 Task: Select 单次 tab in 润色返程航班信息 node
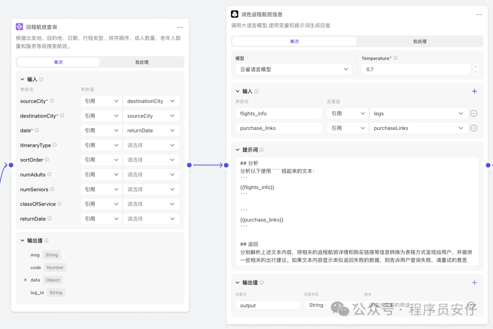(x=294, y=41)
